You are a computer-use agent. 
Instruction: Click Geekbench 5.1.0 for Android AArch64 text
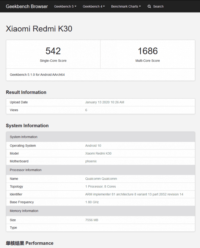[37, 75]
